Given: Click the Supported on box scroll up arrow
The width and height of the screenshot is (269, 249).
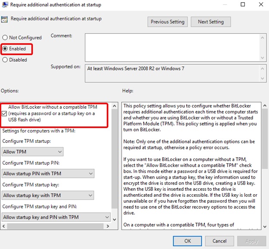Looking at the screenshot, I should tap(262, 69).
